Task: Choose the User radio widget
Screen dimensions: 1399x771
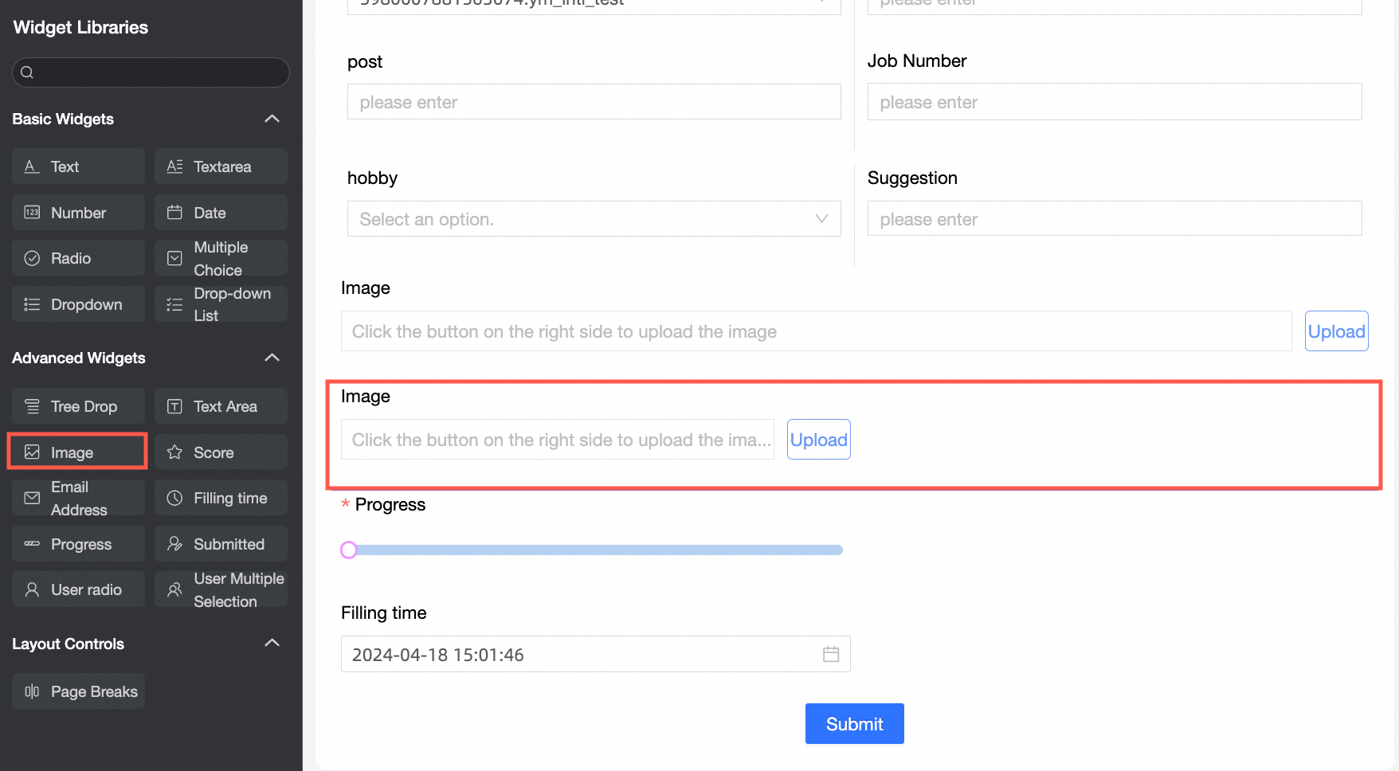Action: click(78, 589)
